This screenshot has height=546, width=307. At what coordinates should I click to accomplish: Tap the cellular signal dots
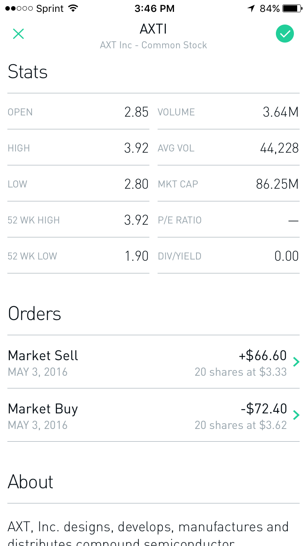coord(20,9)
